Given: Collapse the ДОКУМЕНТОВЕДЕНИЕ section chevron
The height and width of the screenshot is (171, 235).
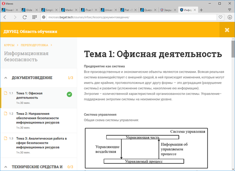Looking at the screenshot, I should (x=6, y=78).
